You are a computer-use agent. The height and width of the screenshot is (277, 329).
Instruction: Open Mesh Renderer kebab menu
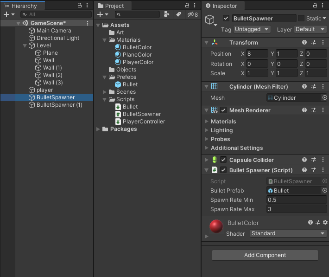(323, 110)
